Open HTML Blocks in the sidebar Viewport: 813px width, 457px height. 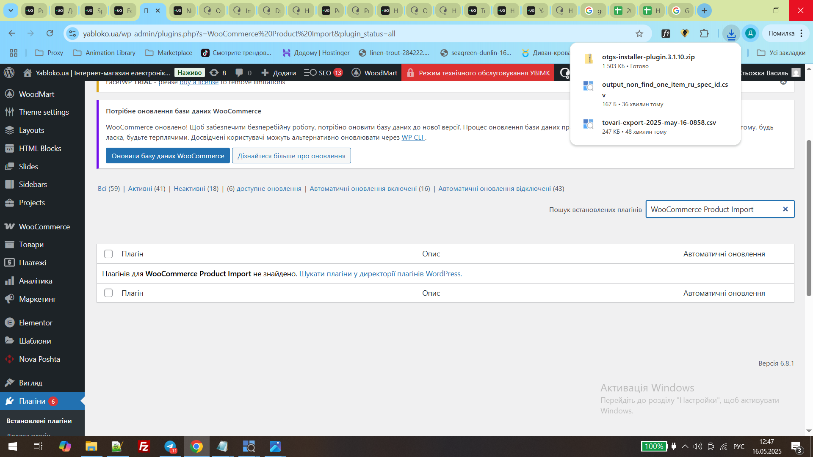point(40,149)
